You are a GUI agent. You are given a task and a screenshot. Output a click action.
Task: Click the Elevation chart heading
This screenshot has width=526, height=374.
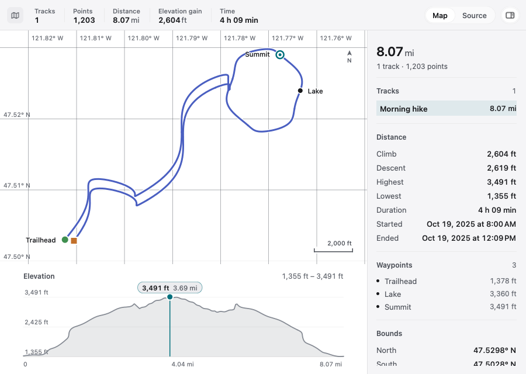tap(39, 276)
